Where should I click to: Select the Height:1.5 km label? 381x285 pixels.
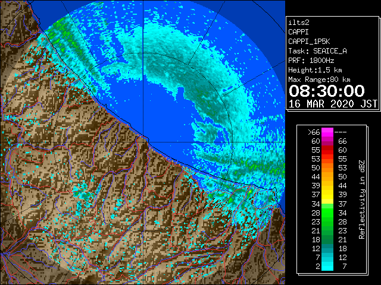[x=315, y=70]
